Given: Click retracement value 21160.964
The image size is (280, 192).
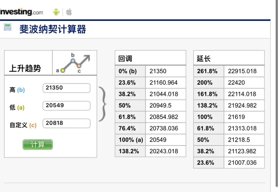Looking at the screenshot, I should (163, 83).
